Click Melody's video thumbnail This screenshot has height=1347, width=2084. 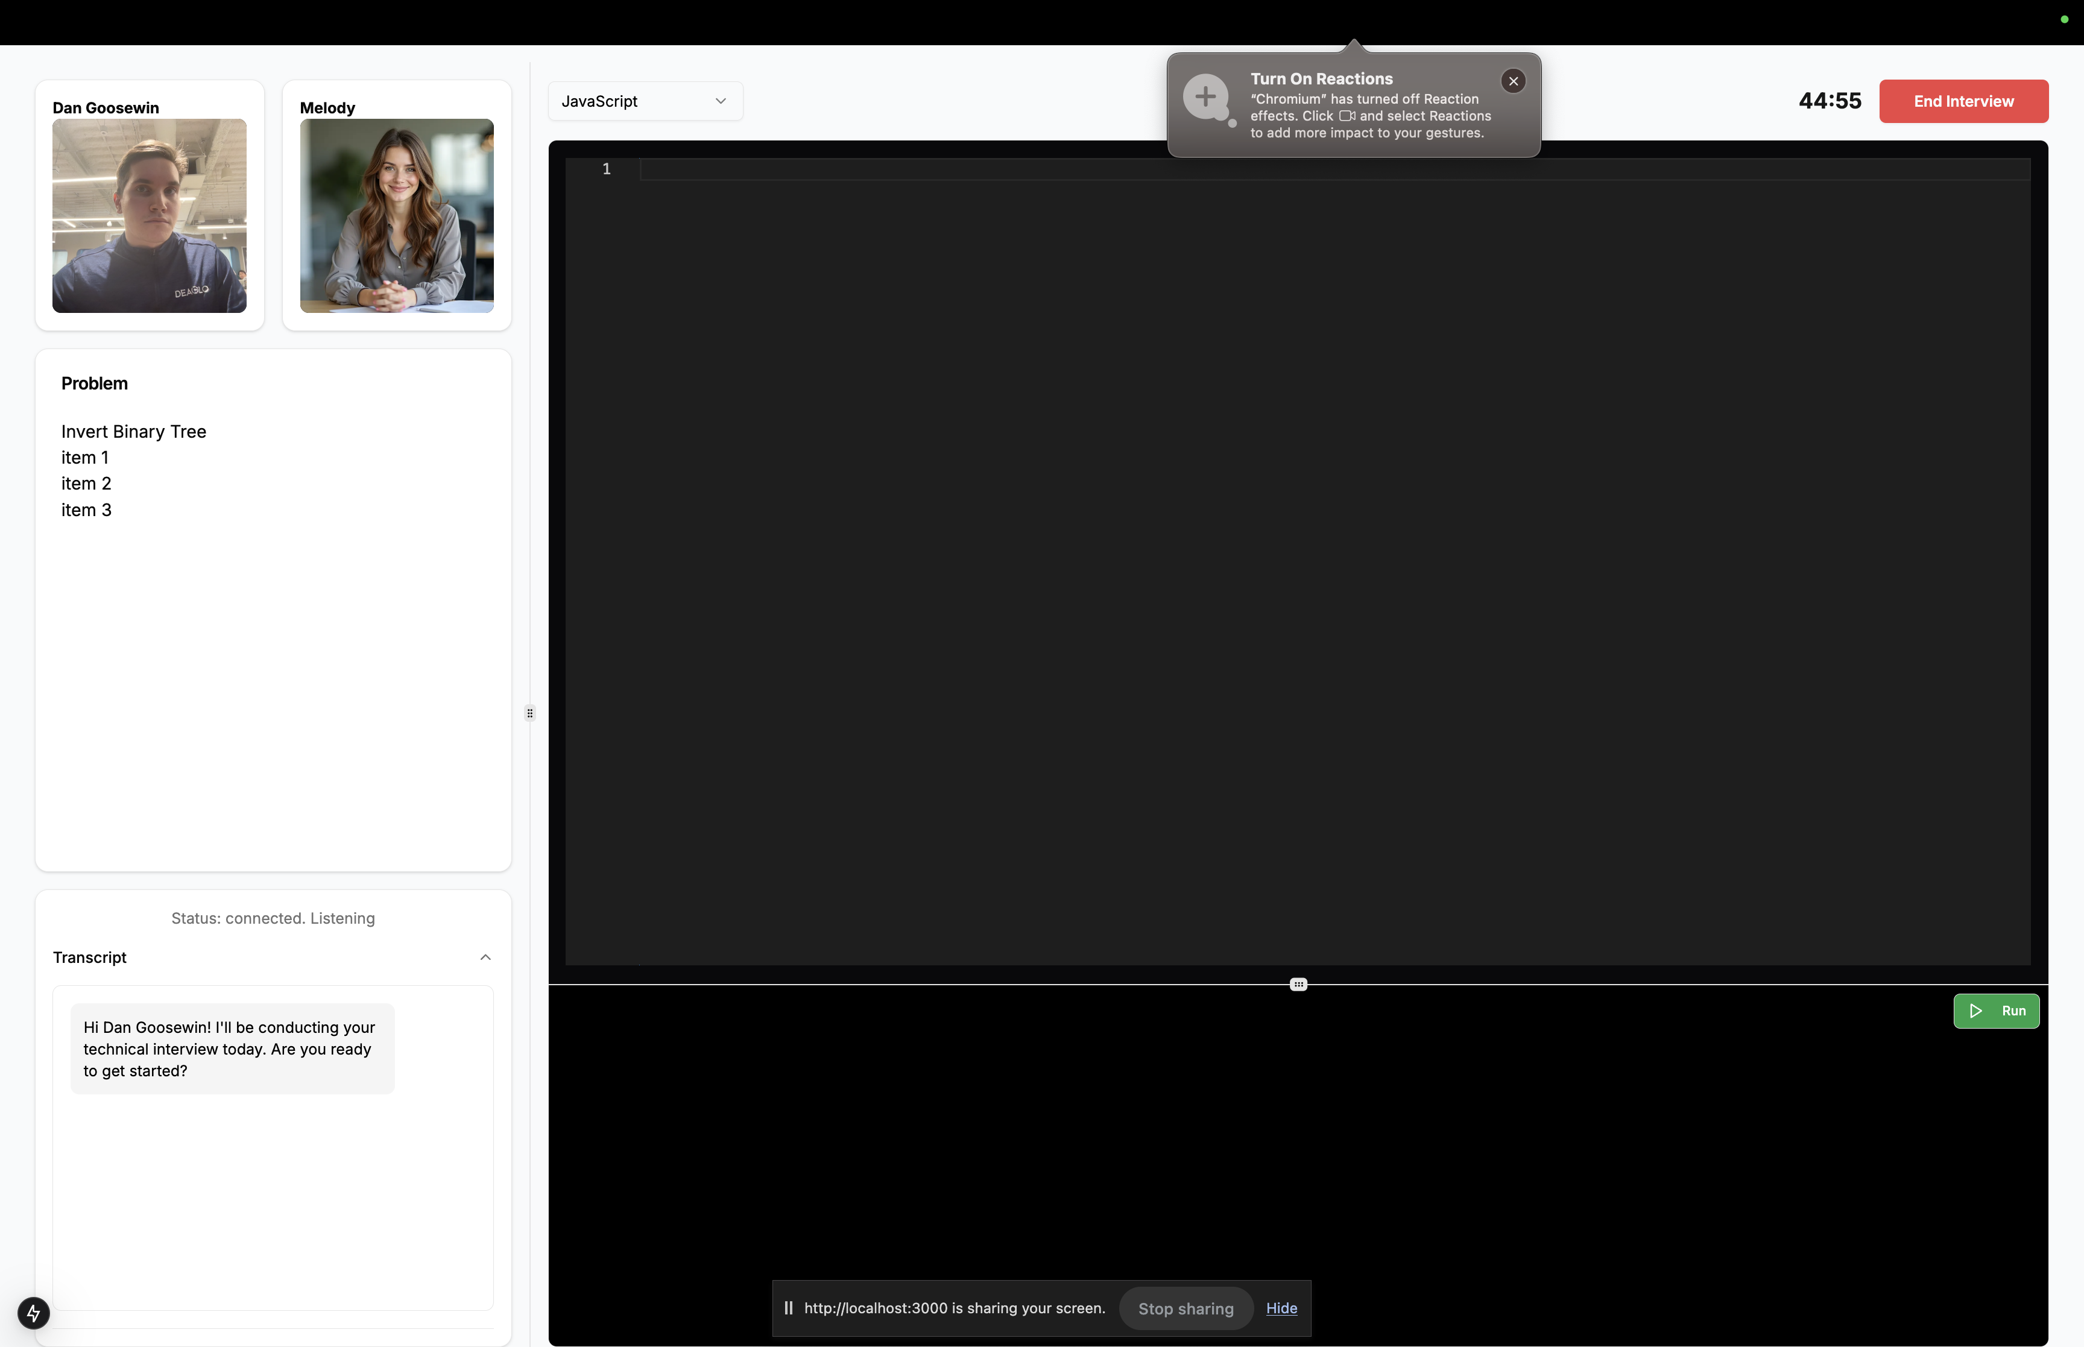[396, 216]
